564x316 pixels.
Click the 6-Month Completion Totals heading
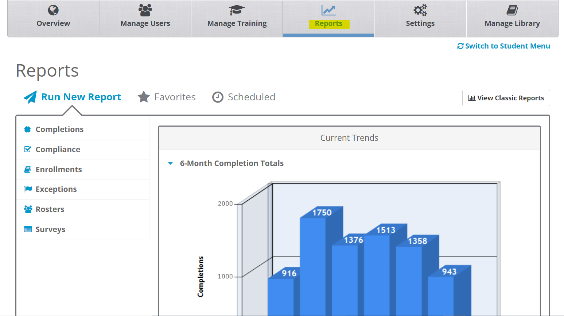click(232, 163)
